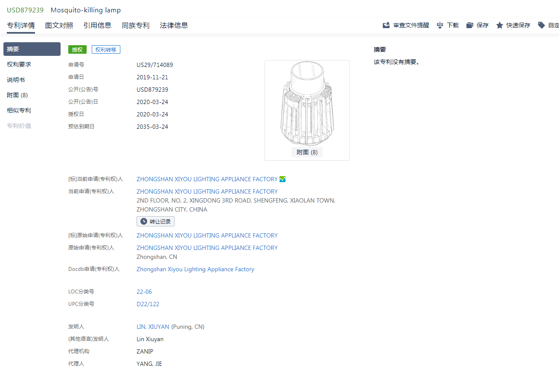This screenshot has height=368, width=559.
Task: Click the green chart icon beside applicant name
Action: (282, 179)
